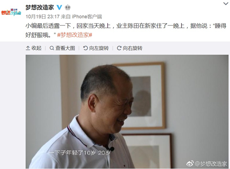This screenshot has height=169, width=230.
Task: Click the @梦想改造家 watermark text
Action: click(x=211, y=164)
